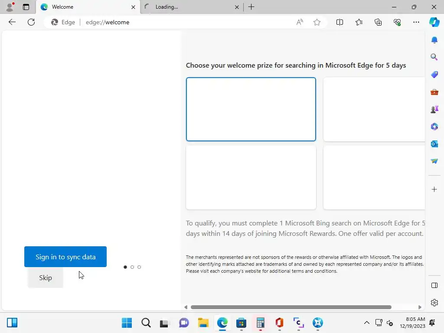Open Microsoft Store from taskbar
This screenshot has width=444, height=333.
click(241, 323)
